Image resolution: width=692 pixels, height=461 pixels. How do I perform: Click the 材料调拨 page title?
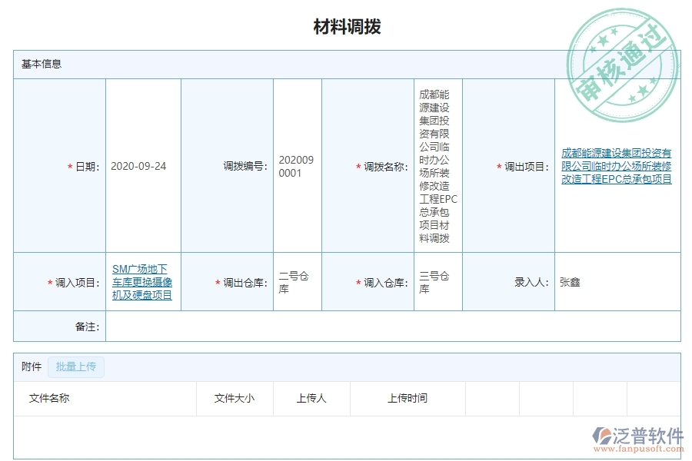click(x=345, y=25)
